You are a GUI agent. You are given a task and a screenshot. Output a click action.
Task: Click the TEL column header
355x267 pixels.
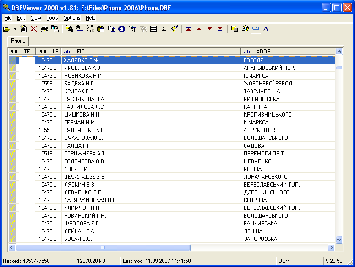[22, 52]
